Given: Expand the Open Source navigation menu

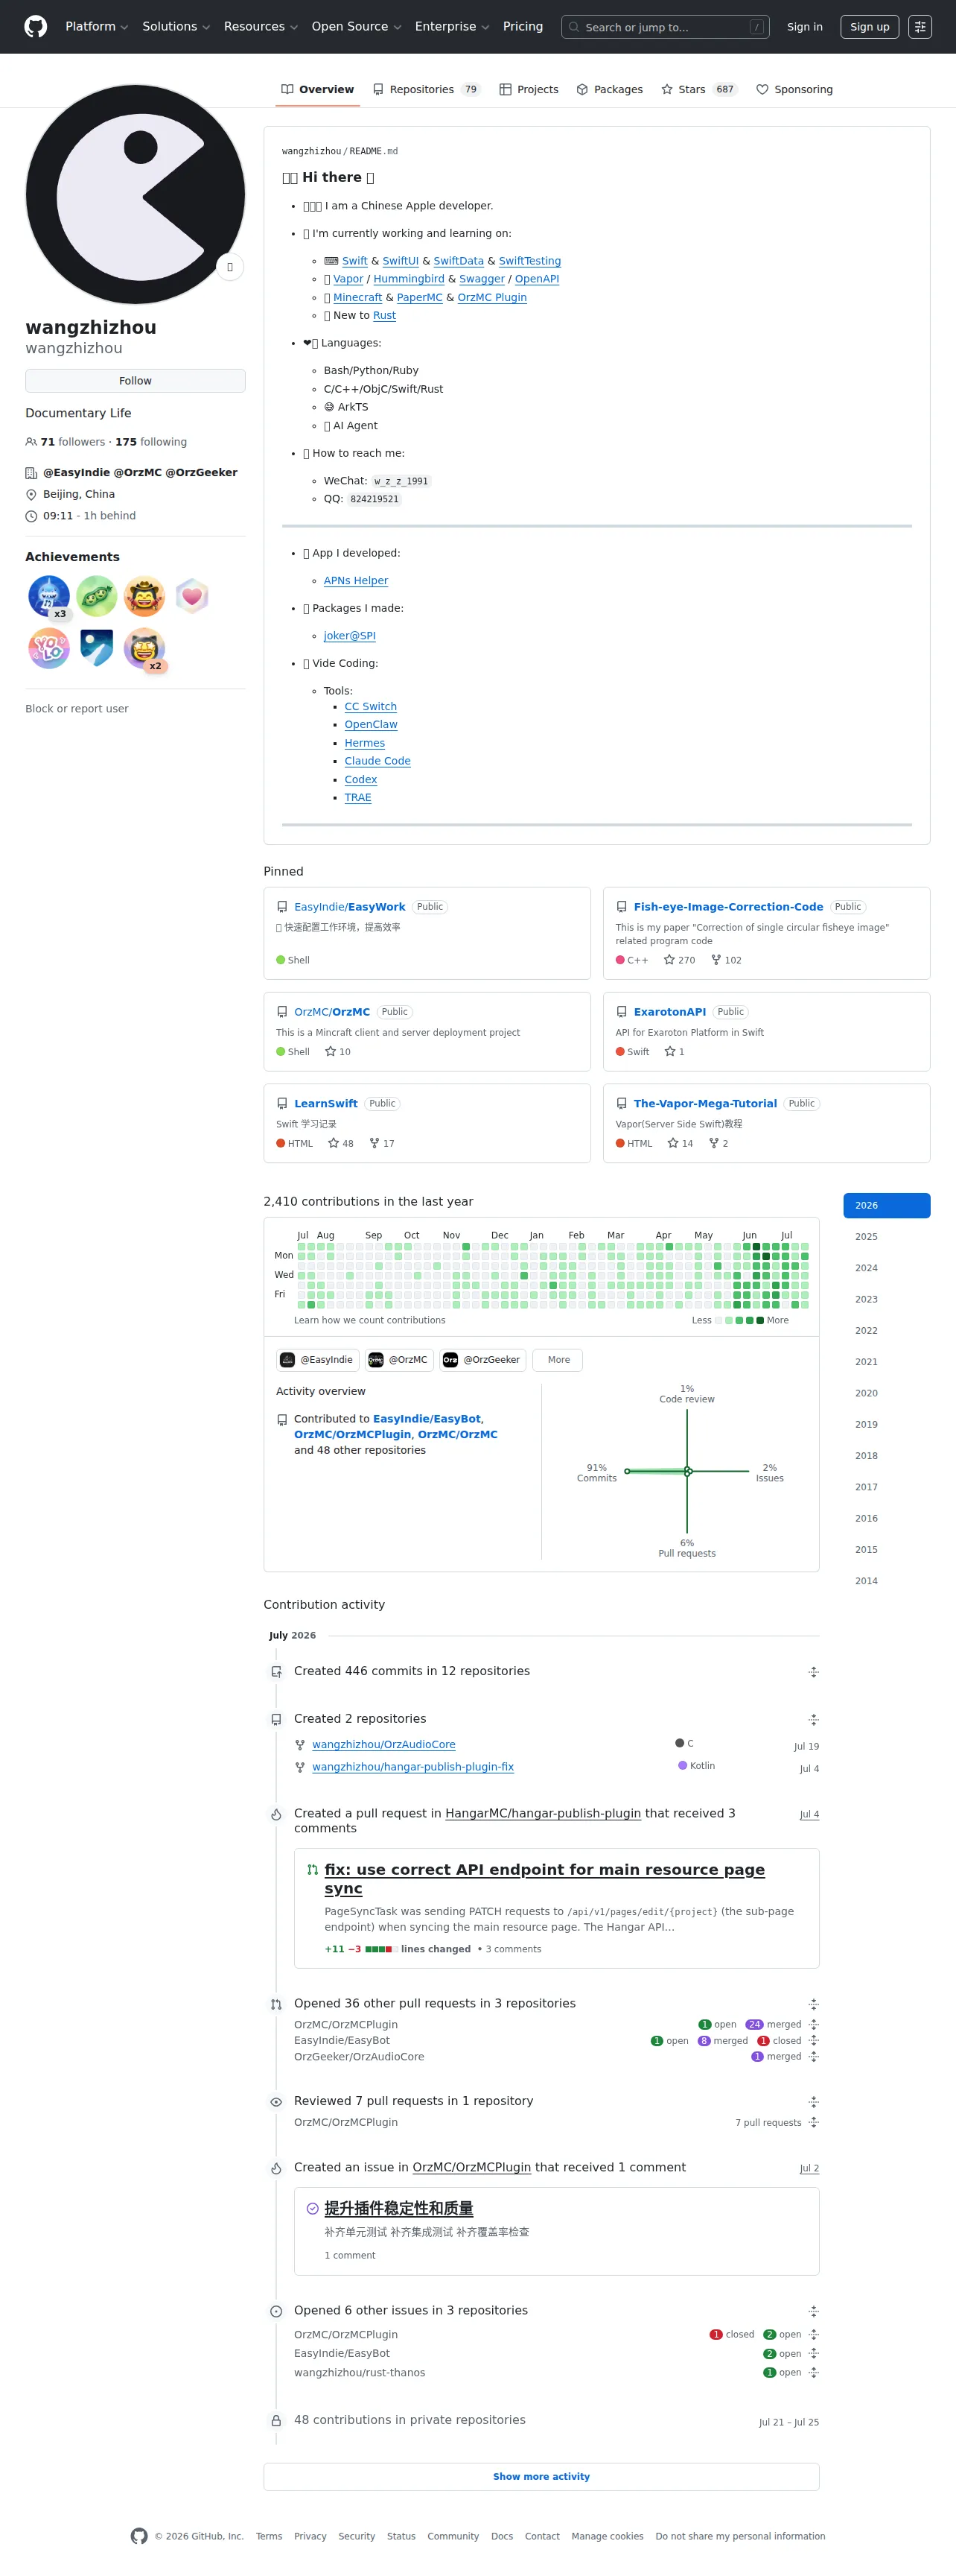Looking at the screenshot, I should pyautogui.click(x=356, y=27).
